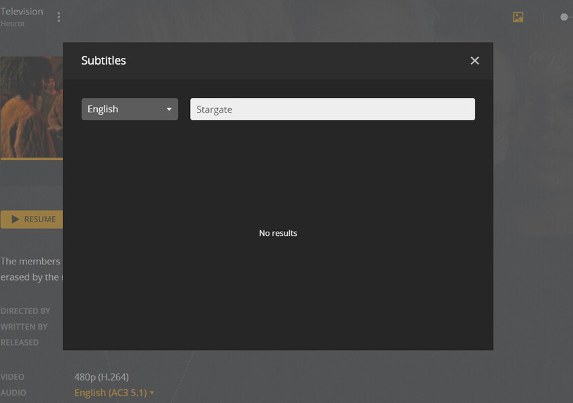Click the DIRECTED BY label
Screen dimensions: 573x403
[25, 311]
